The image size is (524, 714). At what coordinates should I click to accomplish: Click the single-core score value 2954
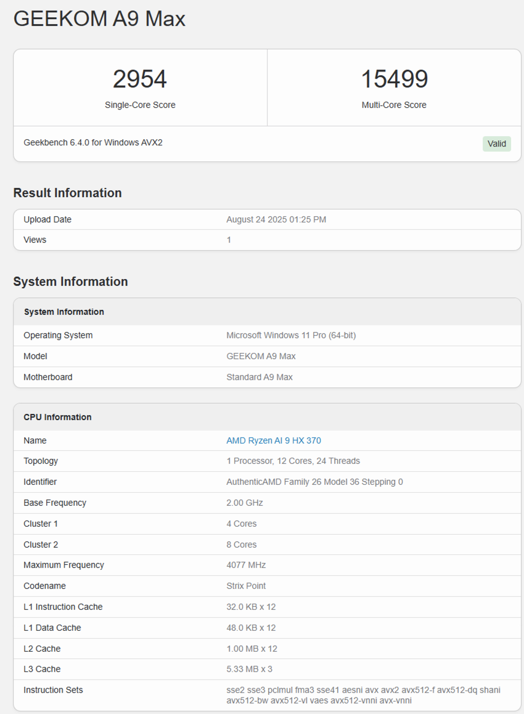point(140,79)
